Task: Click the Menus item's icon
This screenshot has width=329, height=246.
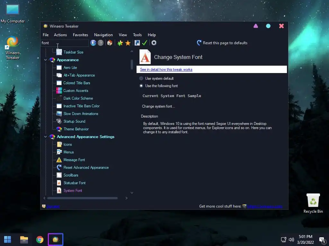Action: [59, 152]
